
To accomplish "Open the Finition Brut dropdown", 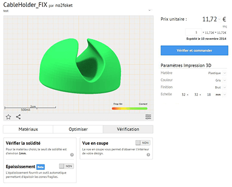I will click(225, 88).
